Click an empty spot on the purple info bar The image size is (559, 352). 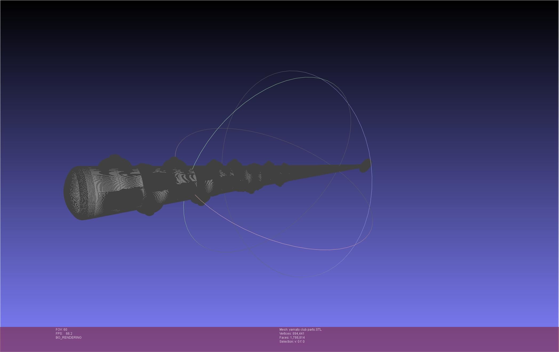[427, 339]
